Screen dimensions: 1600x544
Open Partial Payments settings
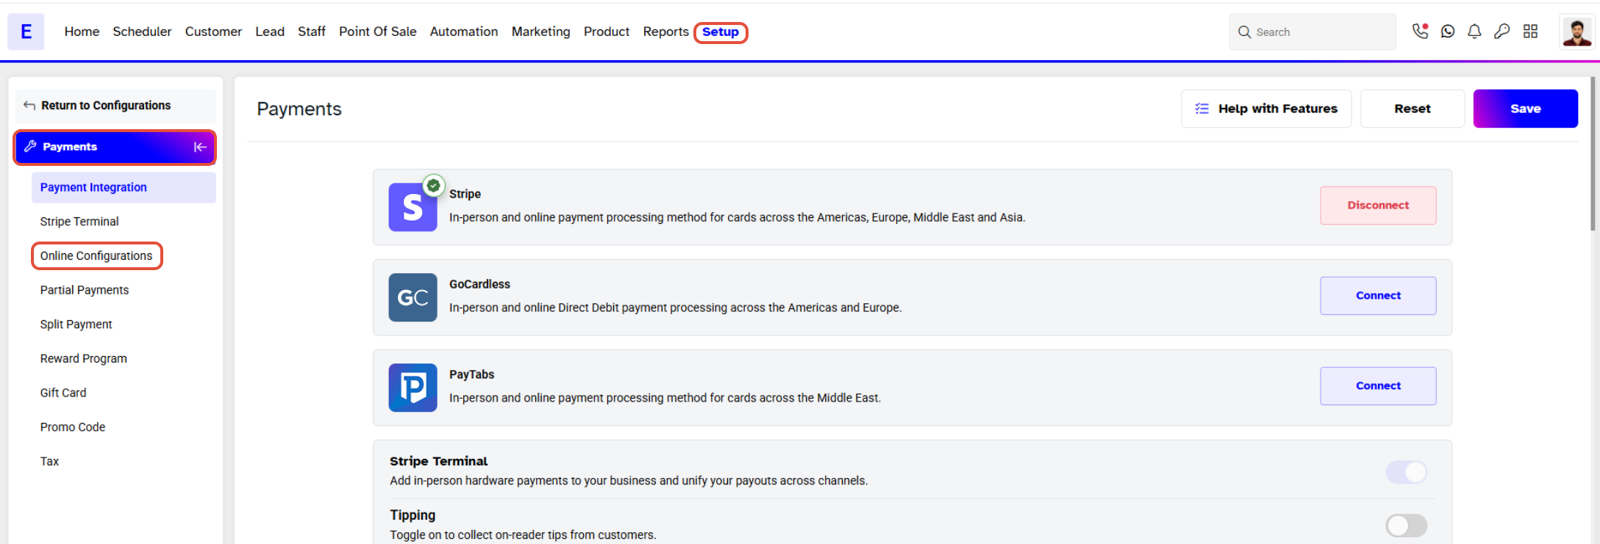[85, 290]
